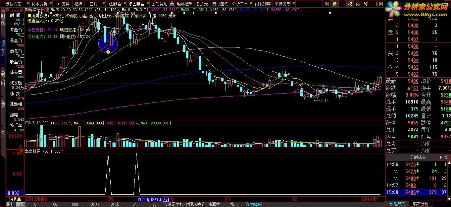Viewport: 451px width, 207px height.
Task: Toggle the 标 marker icon in toolbar
Action: [334, 4]
